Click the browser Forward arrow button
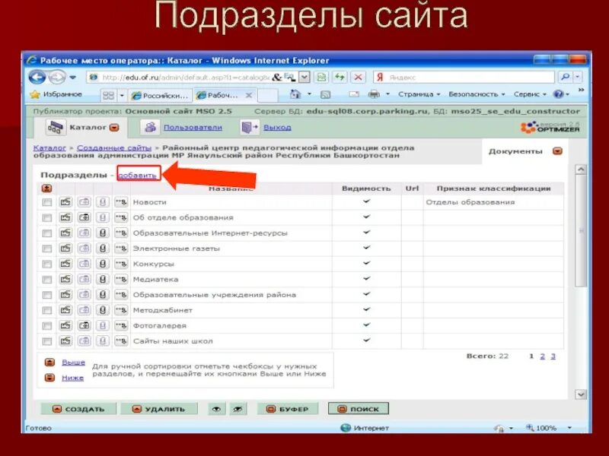609x456 pixels. point(57,77)
